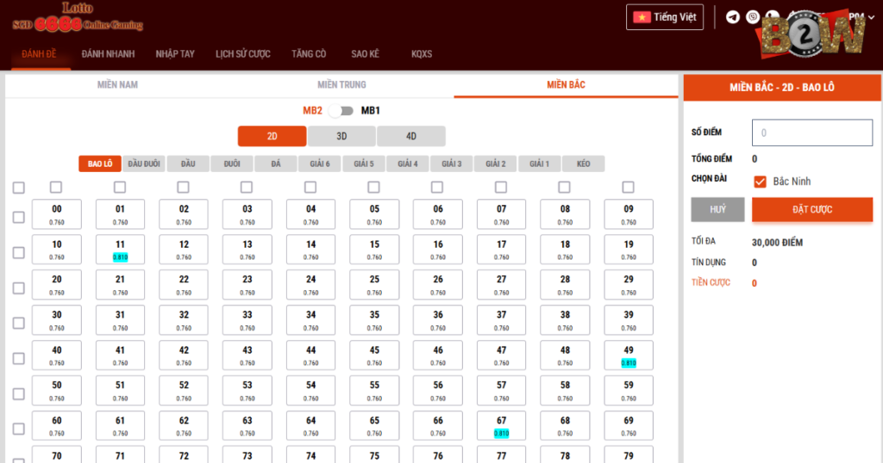Tick the row checkbox beside number 40
The height and width of the screenshot is (463, 883).
pyautogui.click(x=18, y=358)
